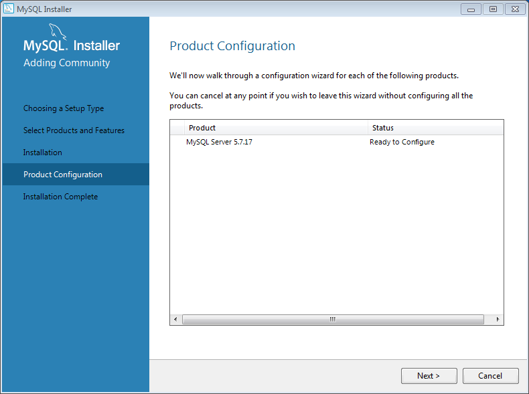Click the Next > button
Image resolution: width=529 pixels, height=394 pixels.
click(x=429, y=376)
